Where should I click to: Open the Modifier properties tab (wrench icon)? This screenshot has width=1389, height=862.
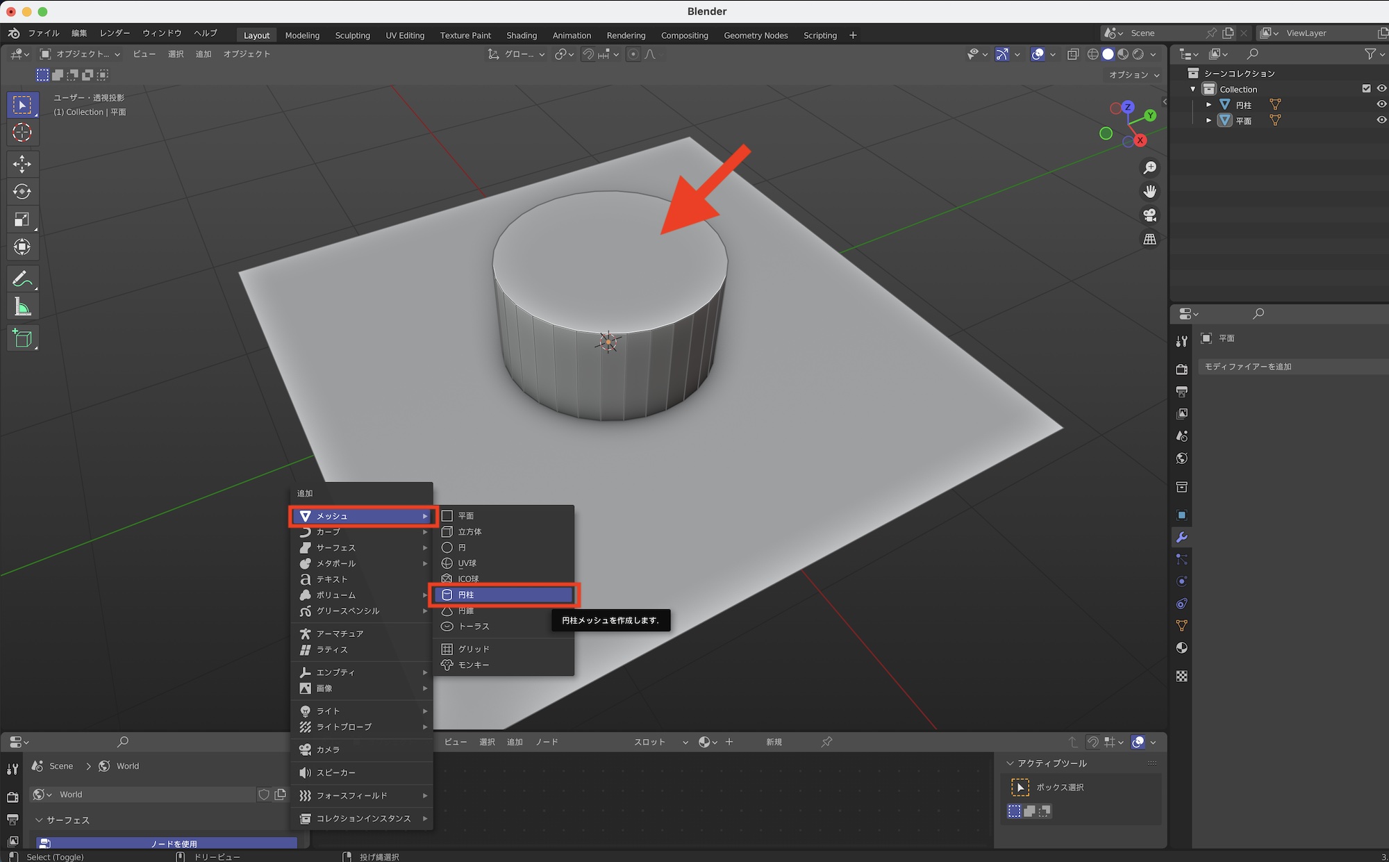[x=1182, y=537]
